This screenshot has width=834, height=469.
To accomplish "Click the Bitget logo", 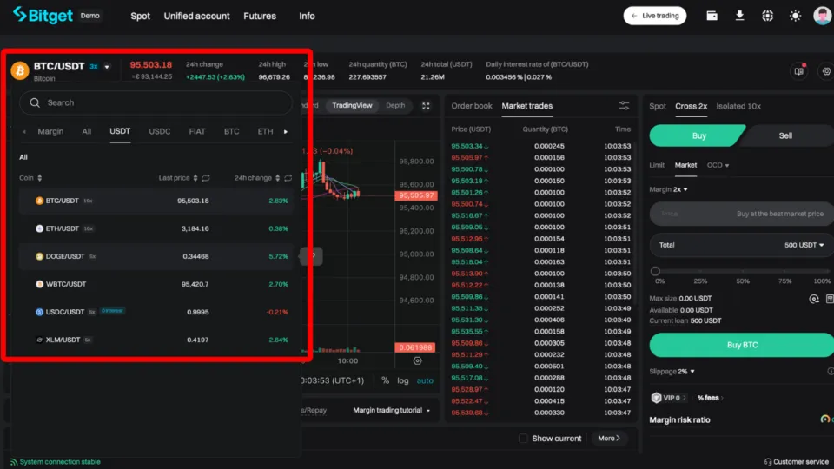I will 43,16.
